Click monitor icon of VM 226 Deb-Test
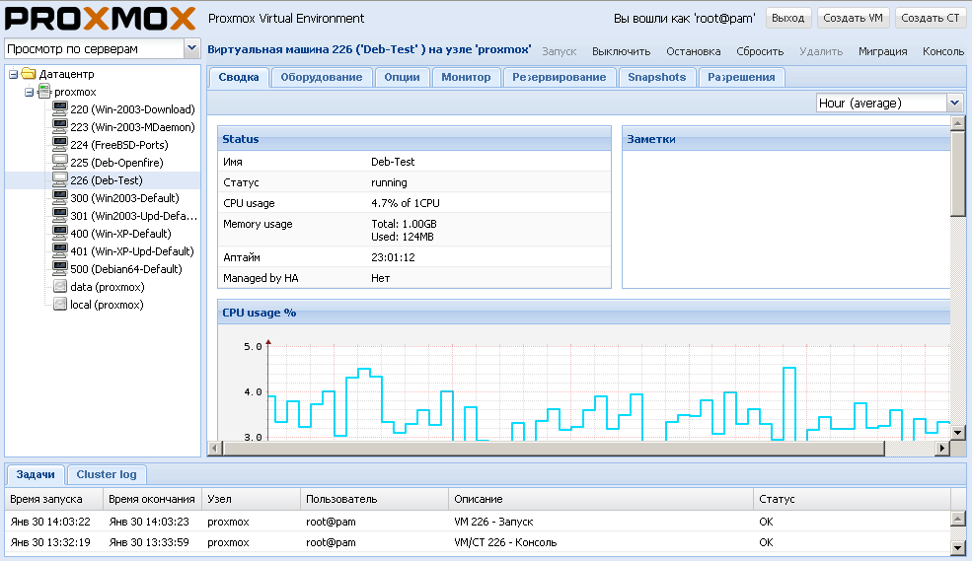Image resolution: width=972 pixels, height=561 pixels. 60,180
